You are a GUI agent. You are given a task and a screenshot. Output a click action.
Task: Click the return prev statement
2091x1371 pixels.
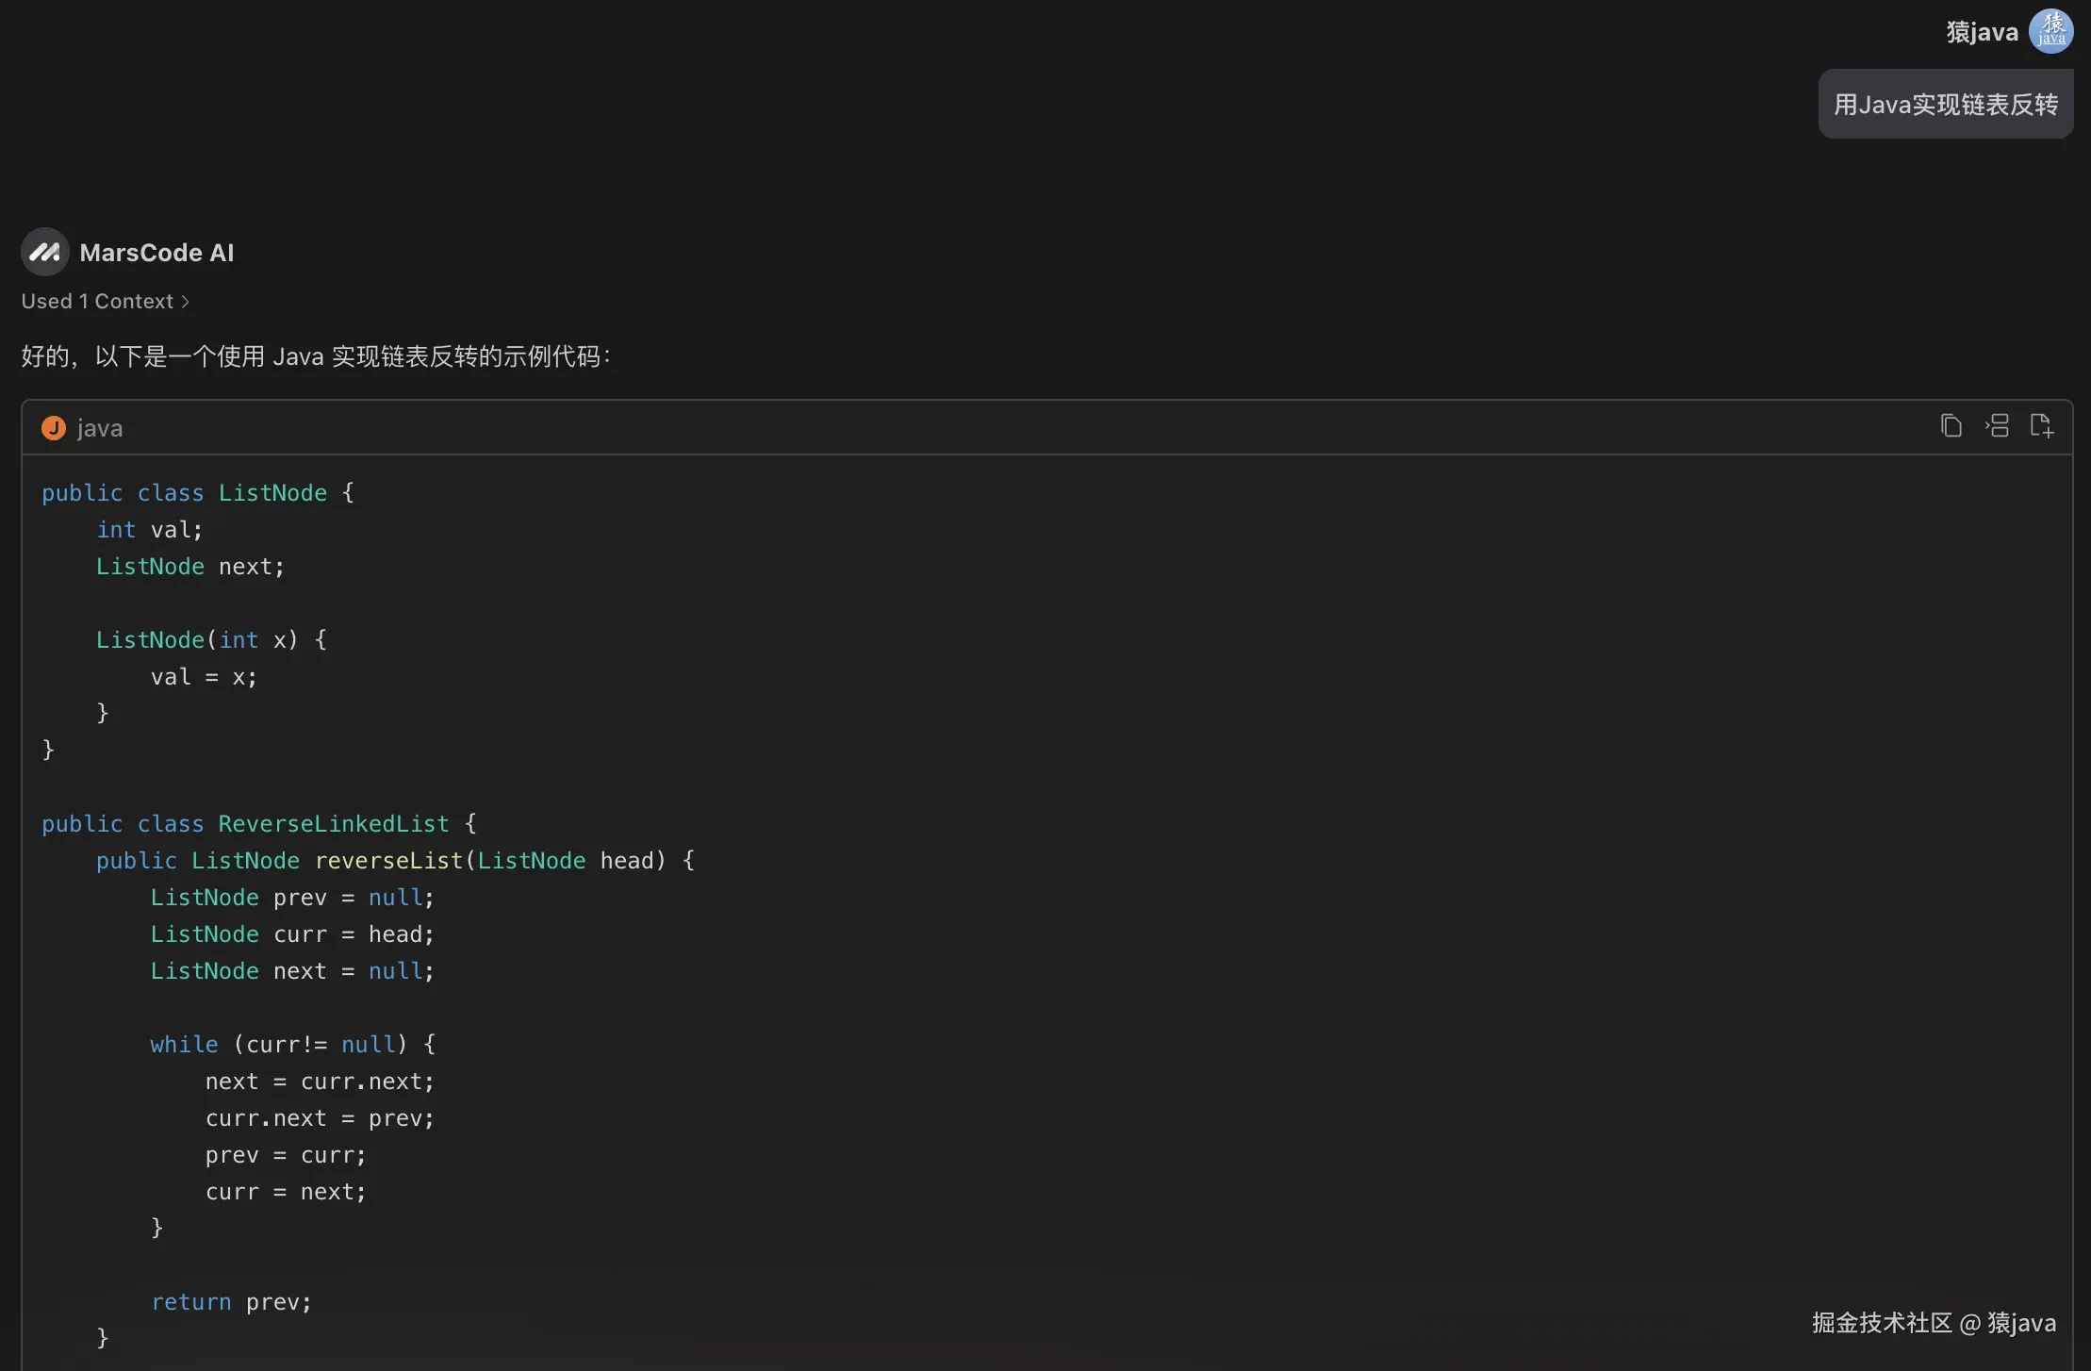pos(231,1302)
